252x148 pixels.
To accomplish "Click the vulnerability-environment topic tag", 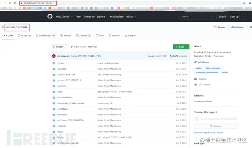I will 207,72.
